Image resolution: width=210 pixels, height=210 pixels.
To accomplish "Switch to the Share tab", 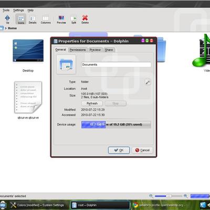I will click(x=109, y=50).
